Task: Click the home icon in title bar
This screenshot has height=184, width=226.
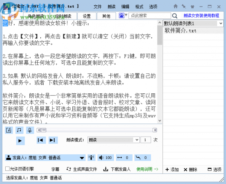Action: click(x=176, y=6)
